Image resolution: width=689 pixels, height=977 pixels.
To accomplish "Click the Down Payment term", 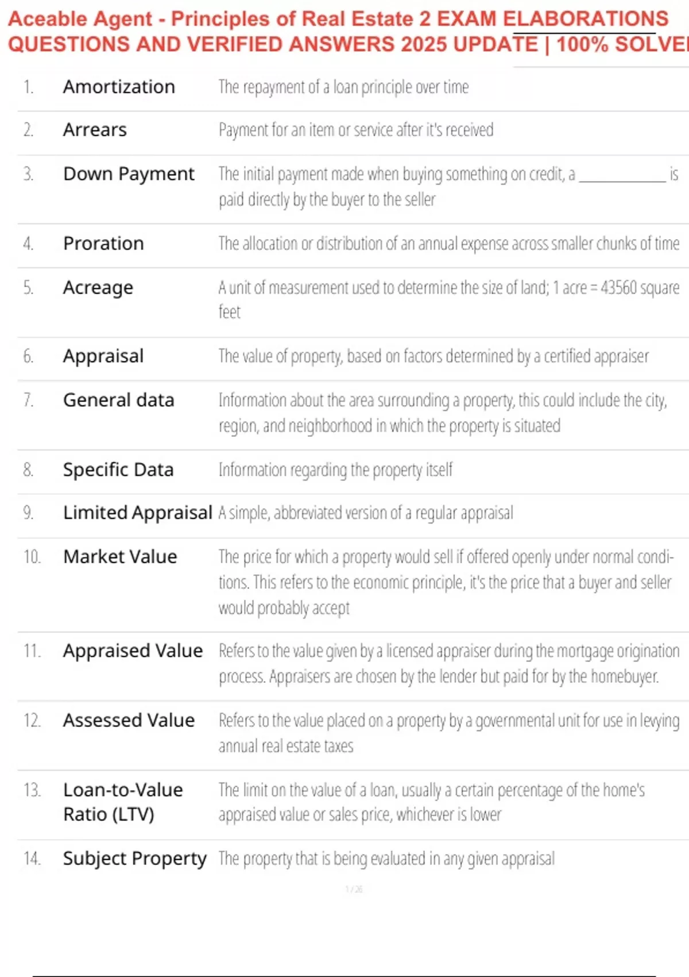I will (x=129, y=174).
